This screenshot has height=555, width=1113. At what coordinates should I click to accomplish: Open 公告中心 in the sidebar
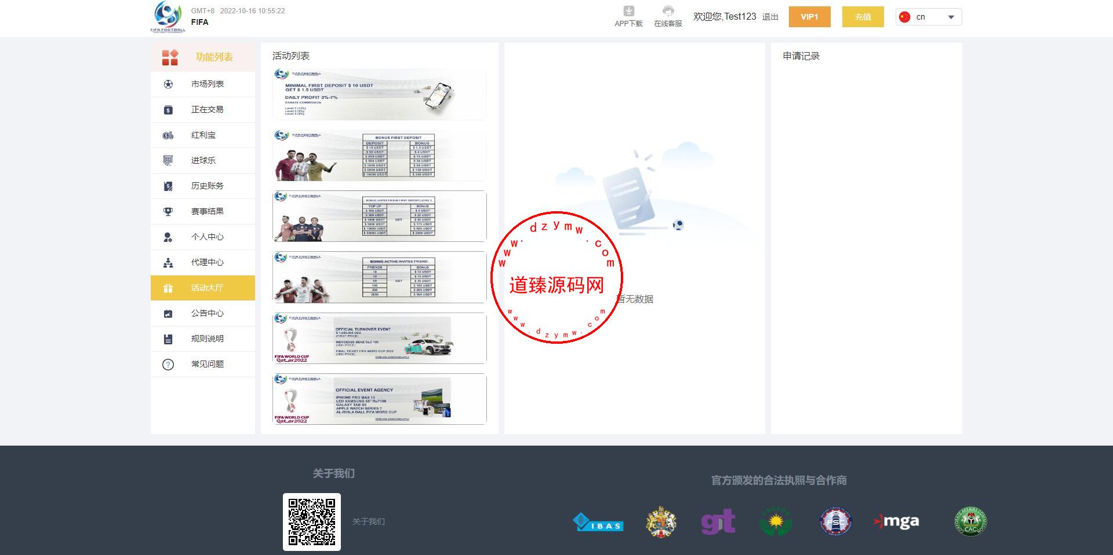203,313
